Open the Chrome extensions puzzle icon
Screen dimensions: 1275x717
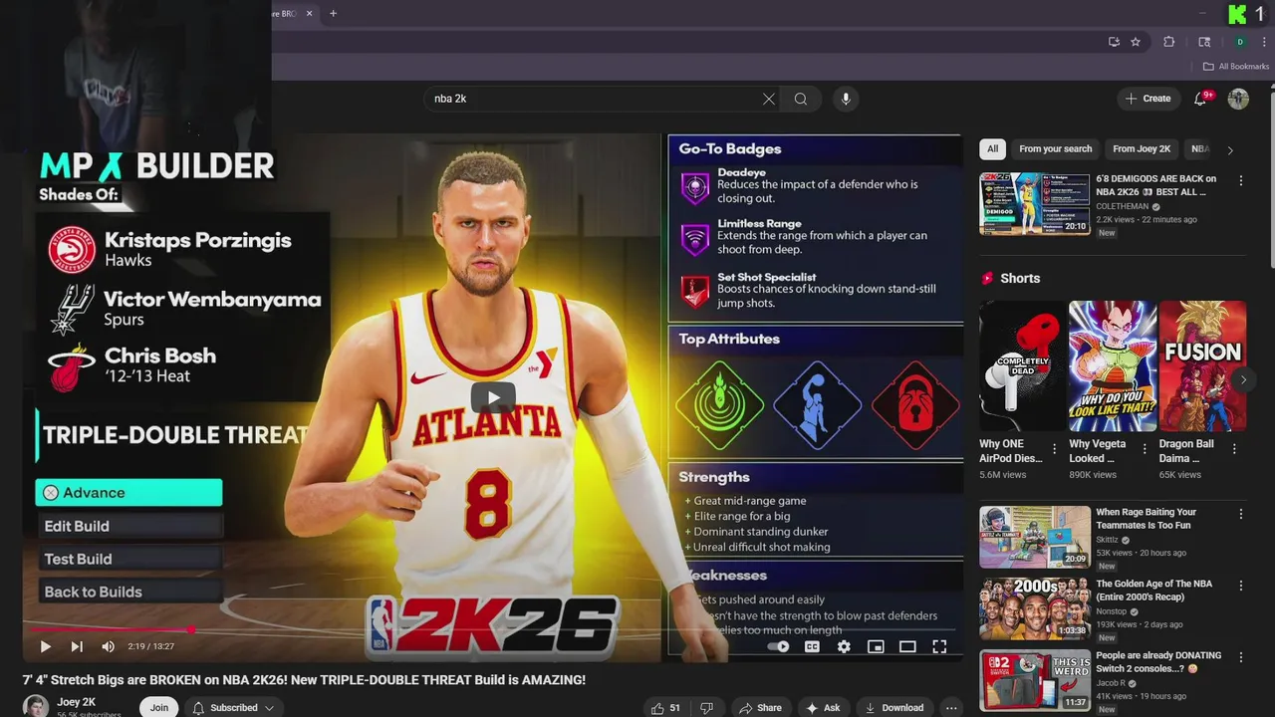click(x=1169, y=42)
